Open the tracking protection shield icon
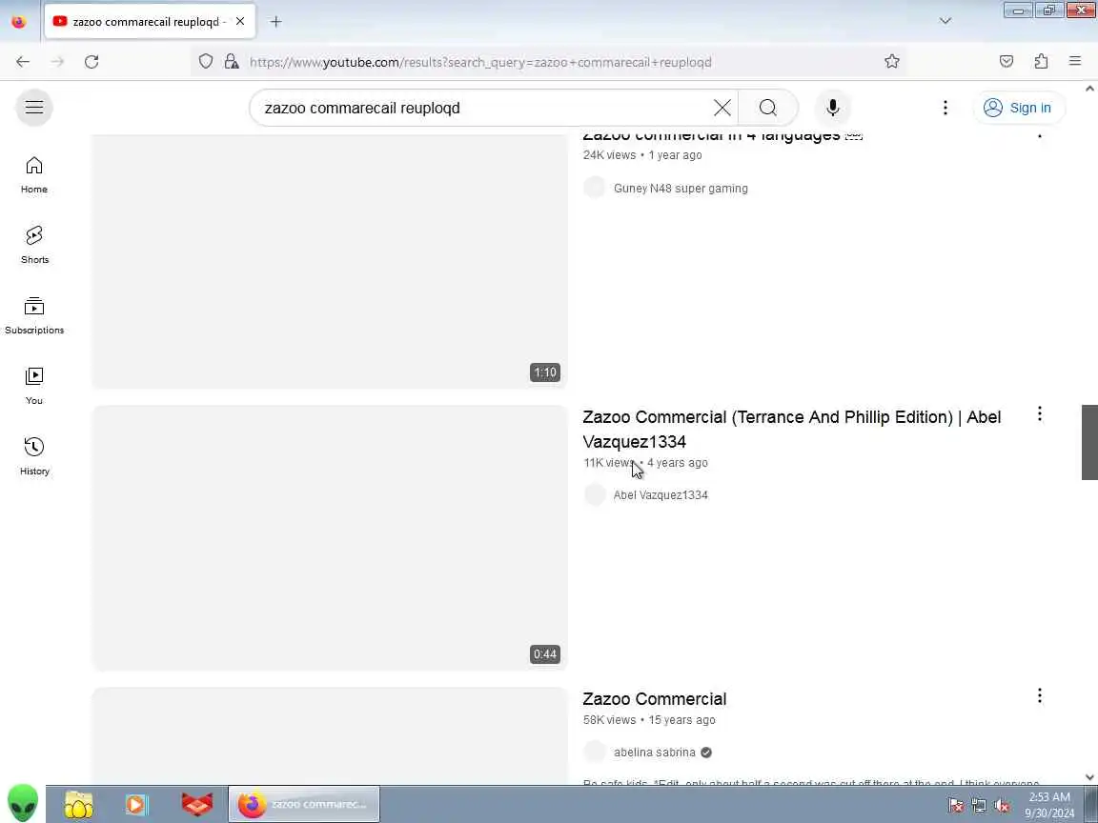This screenshot has height=823, width=1098. [205, 62]
